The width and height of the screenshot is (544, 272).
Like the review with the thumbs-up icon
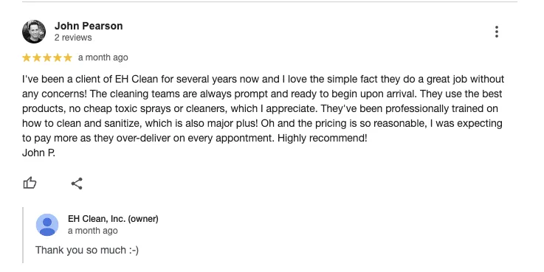pyautogui.click(x=30, y=183)
